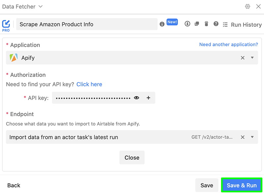Image resolution: width=264 pixels, height=195 pixels.
Task: Click the info icon beside request name
Action: click(x=162, y=24)
